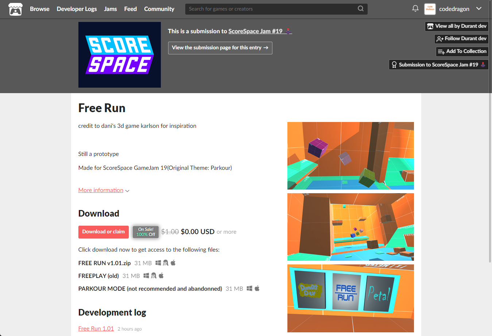The height and width of the screenshot is (336, 492).
Task: Click Windows icon for FREEPLAY (old)
Action: tap(146, 276)
